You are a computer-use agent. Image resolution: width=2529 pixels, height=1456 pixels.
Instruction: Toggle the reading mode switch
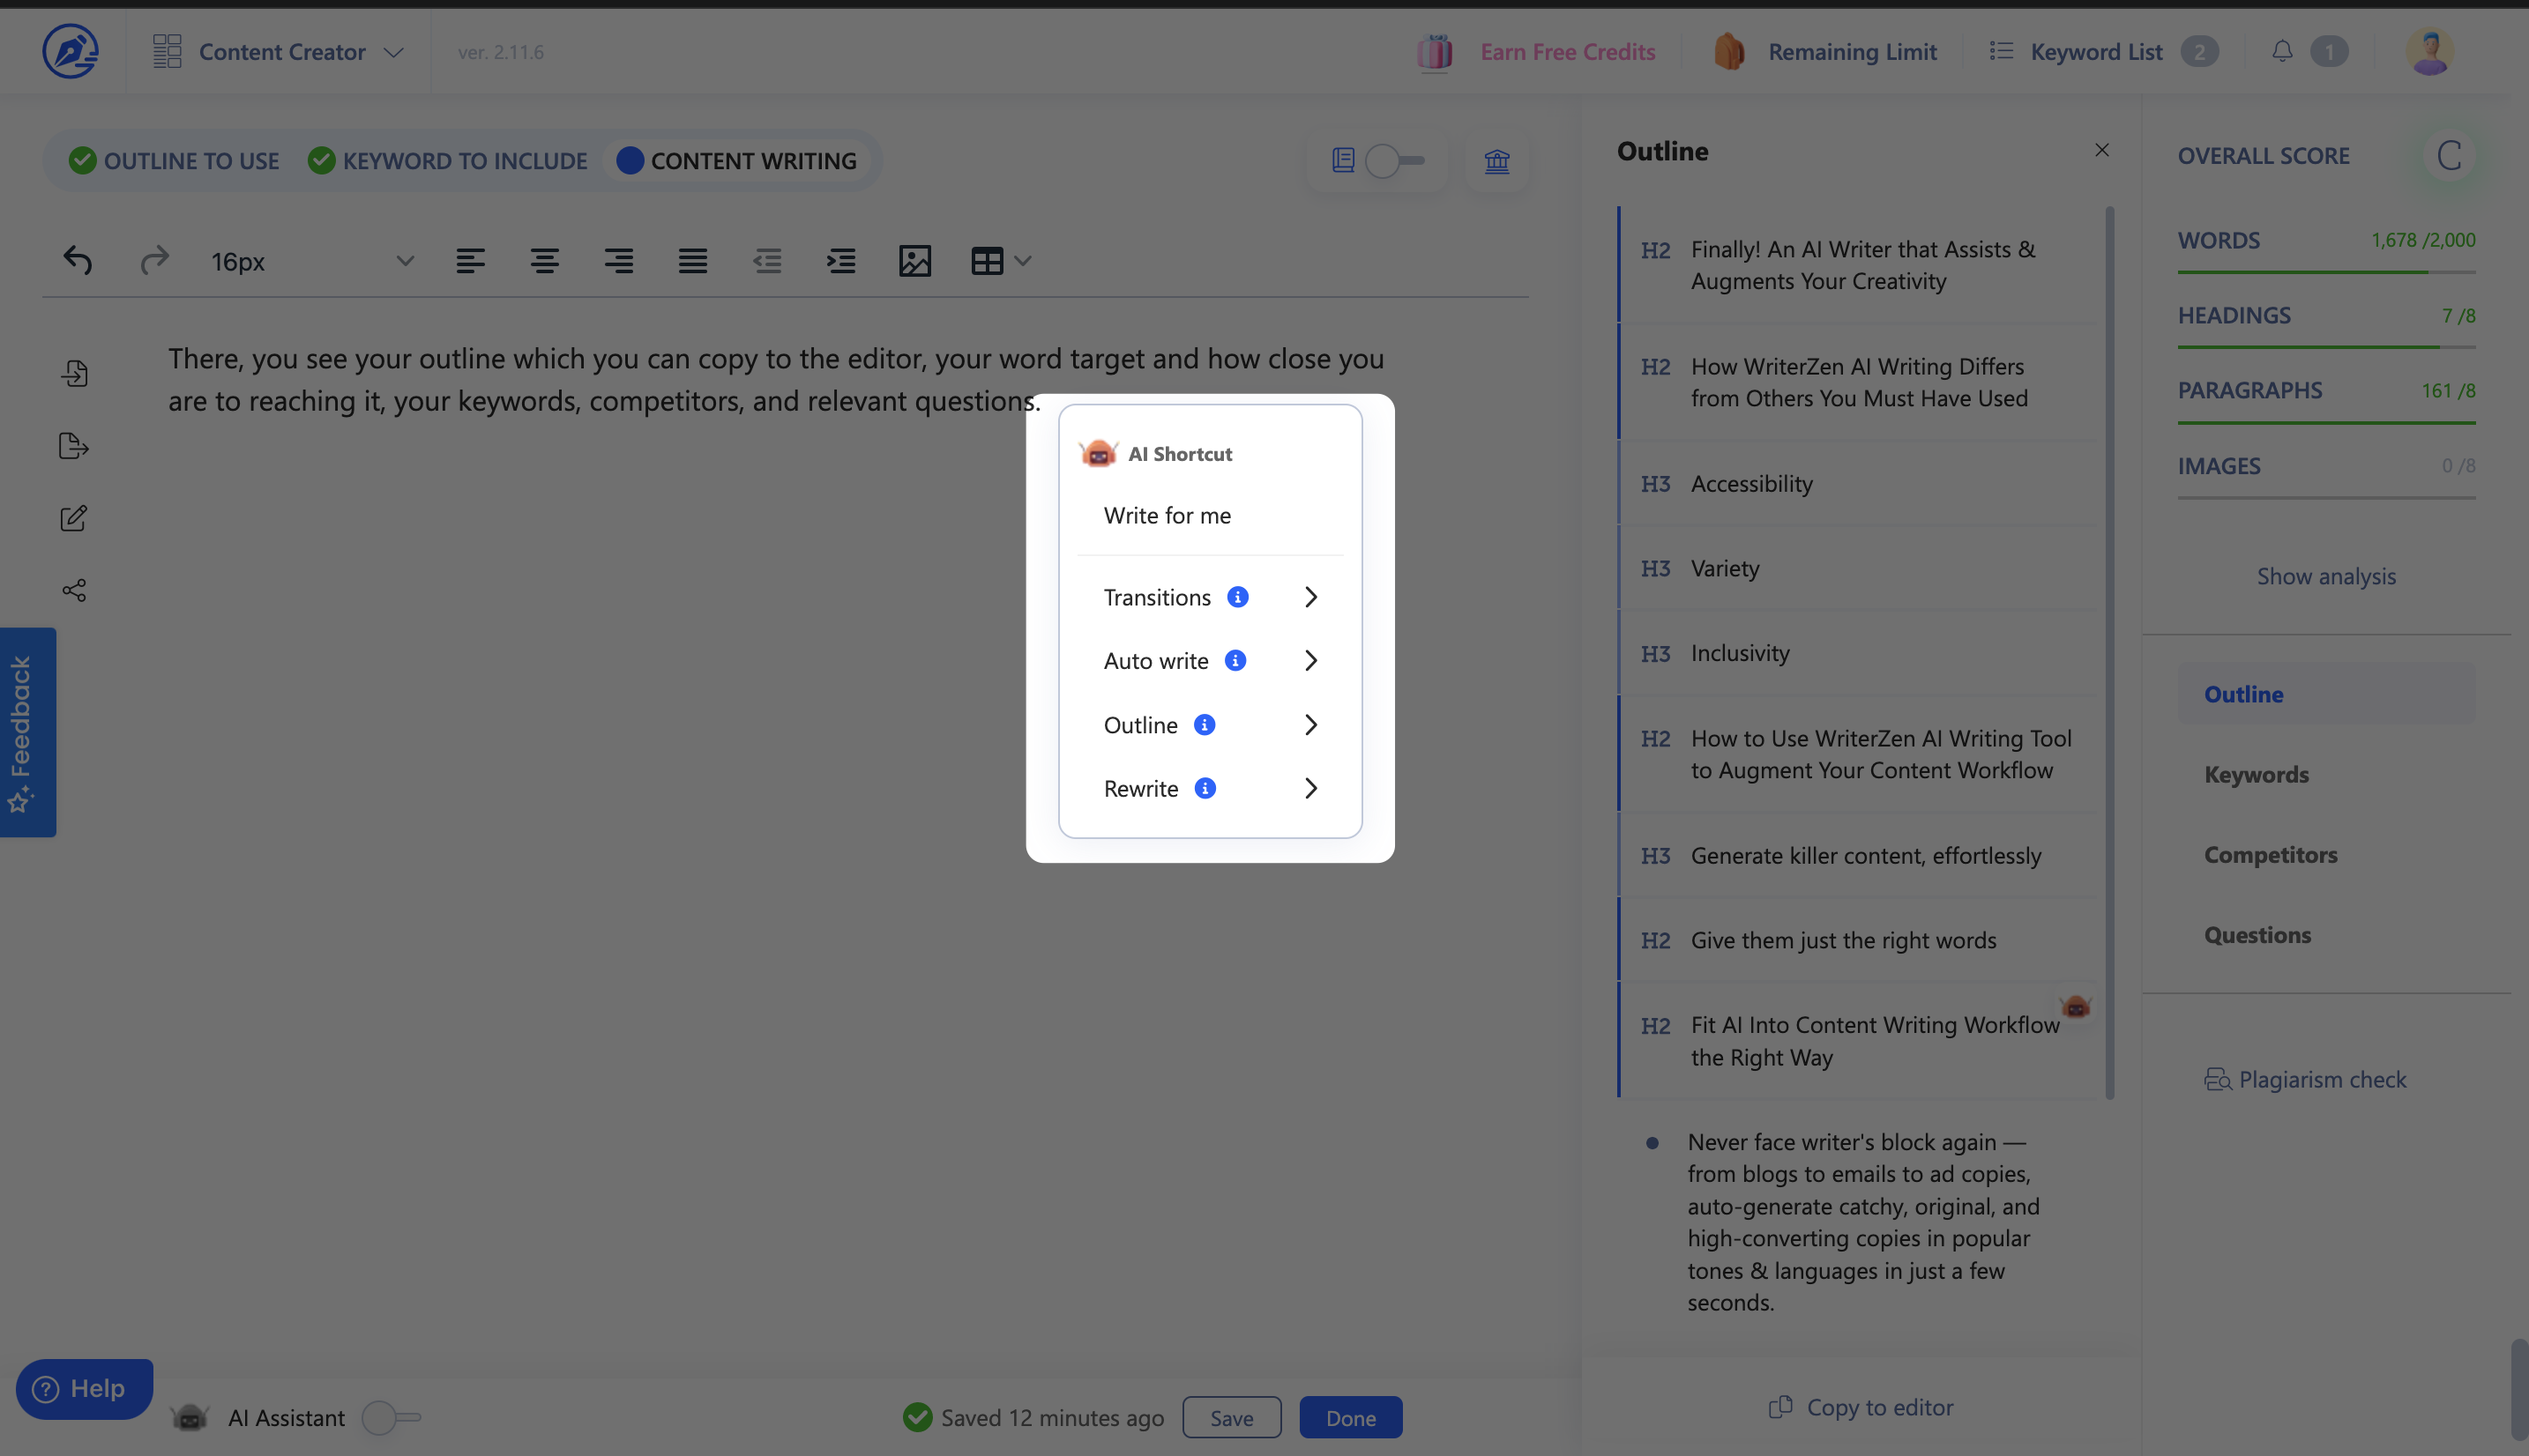(1394, 160)
